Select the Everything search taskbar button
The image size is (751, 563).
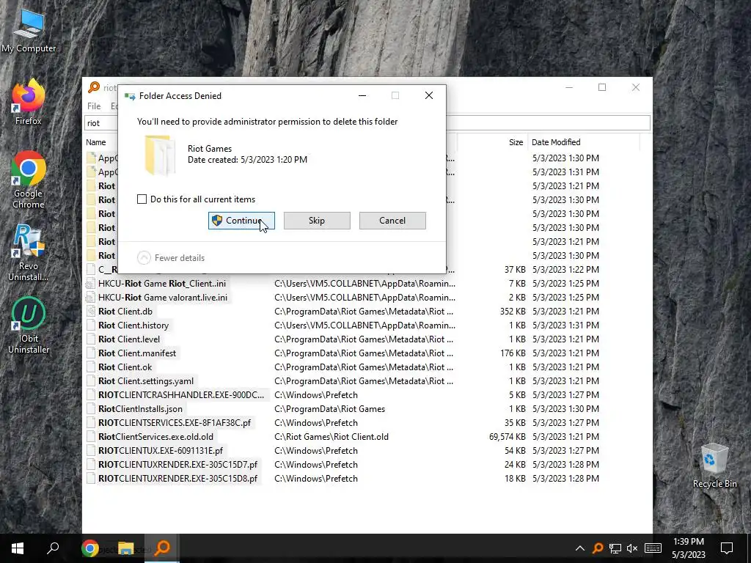coord(162,548)
